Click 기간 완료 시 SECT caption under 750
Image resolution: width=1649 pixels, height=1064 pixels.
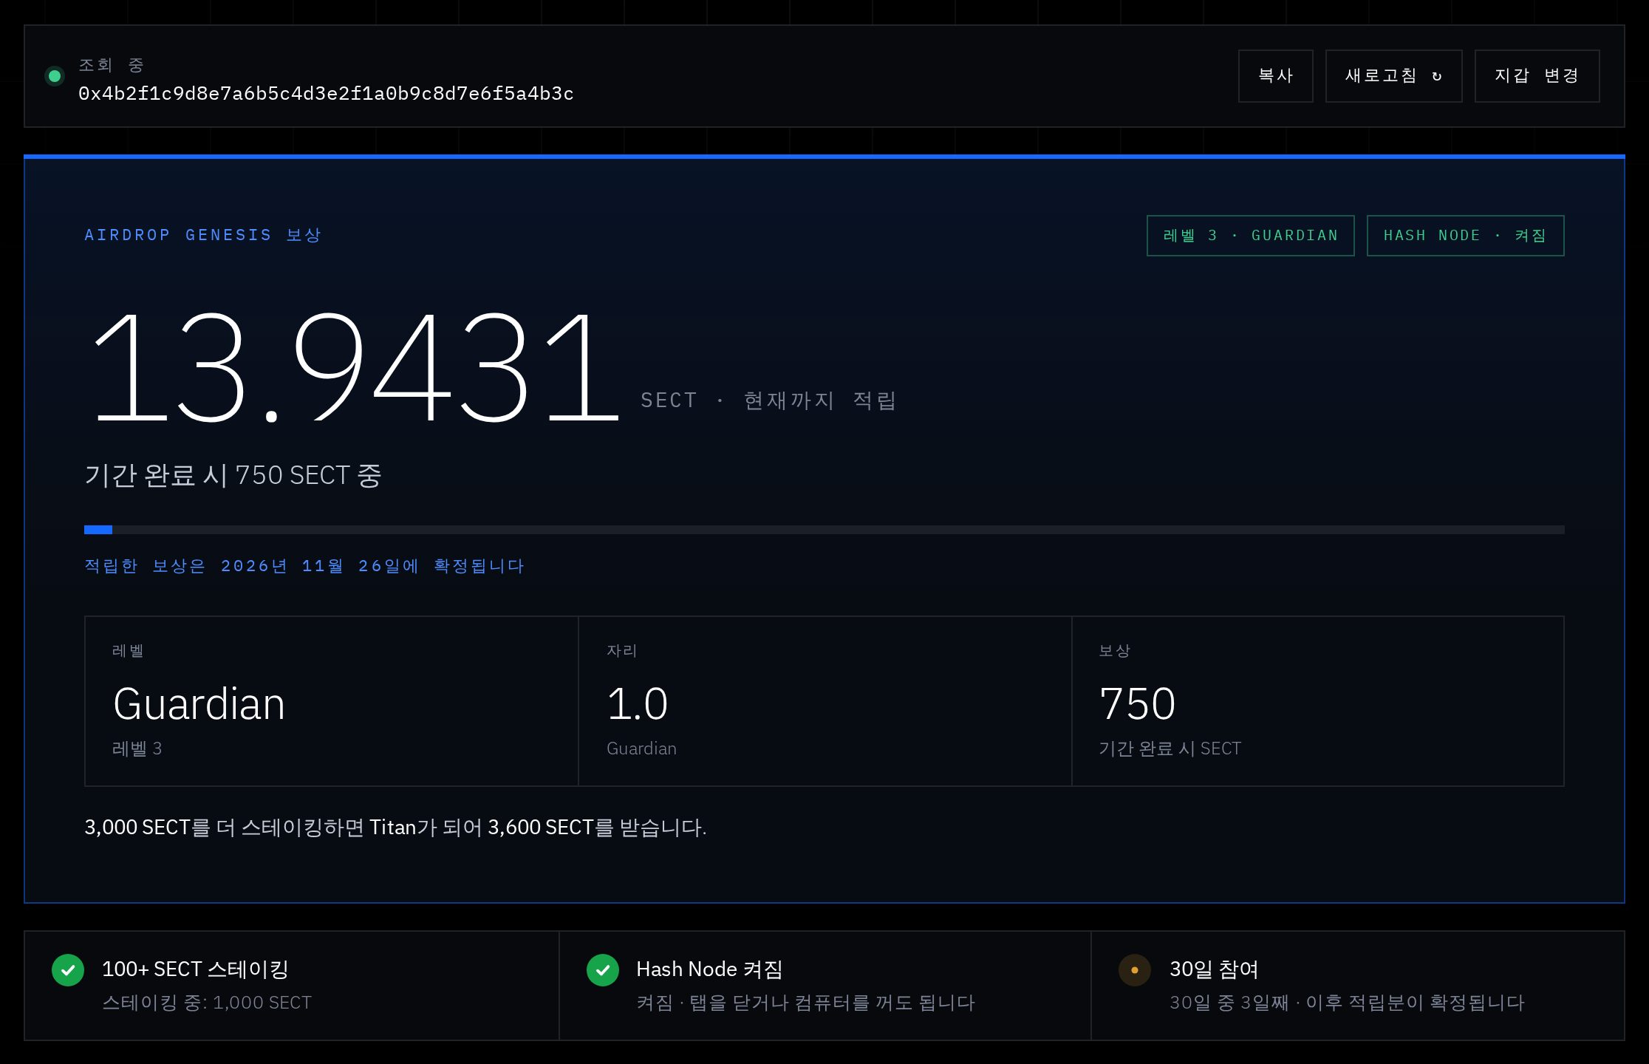pyautogui.click(x=1170, y=748)
